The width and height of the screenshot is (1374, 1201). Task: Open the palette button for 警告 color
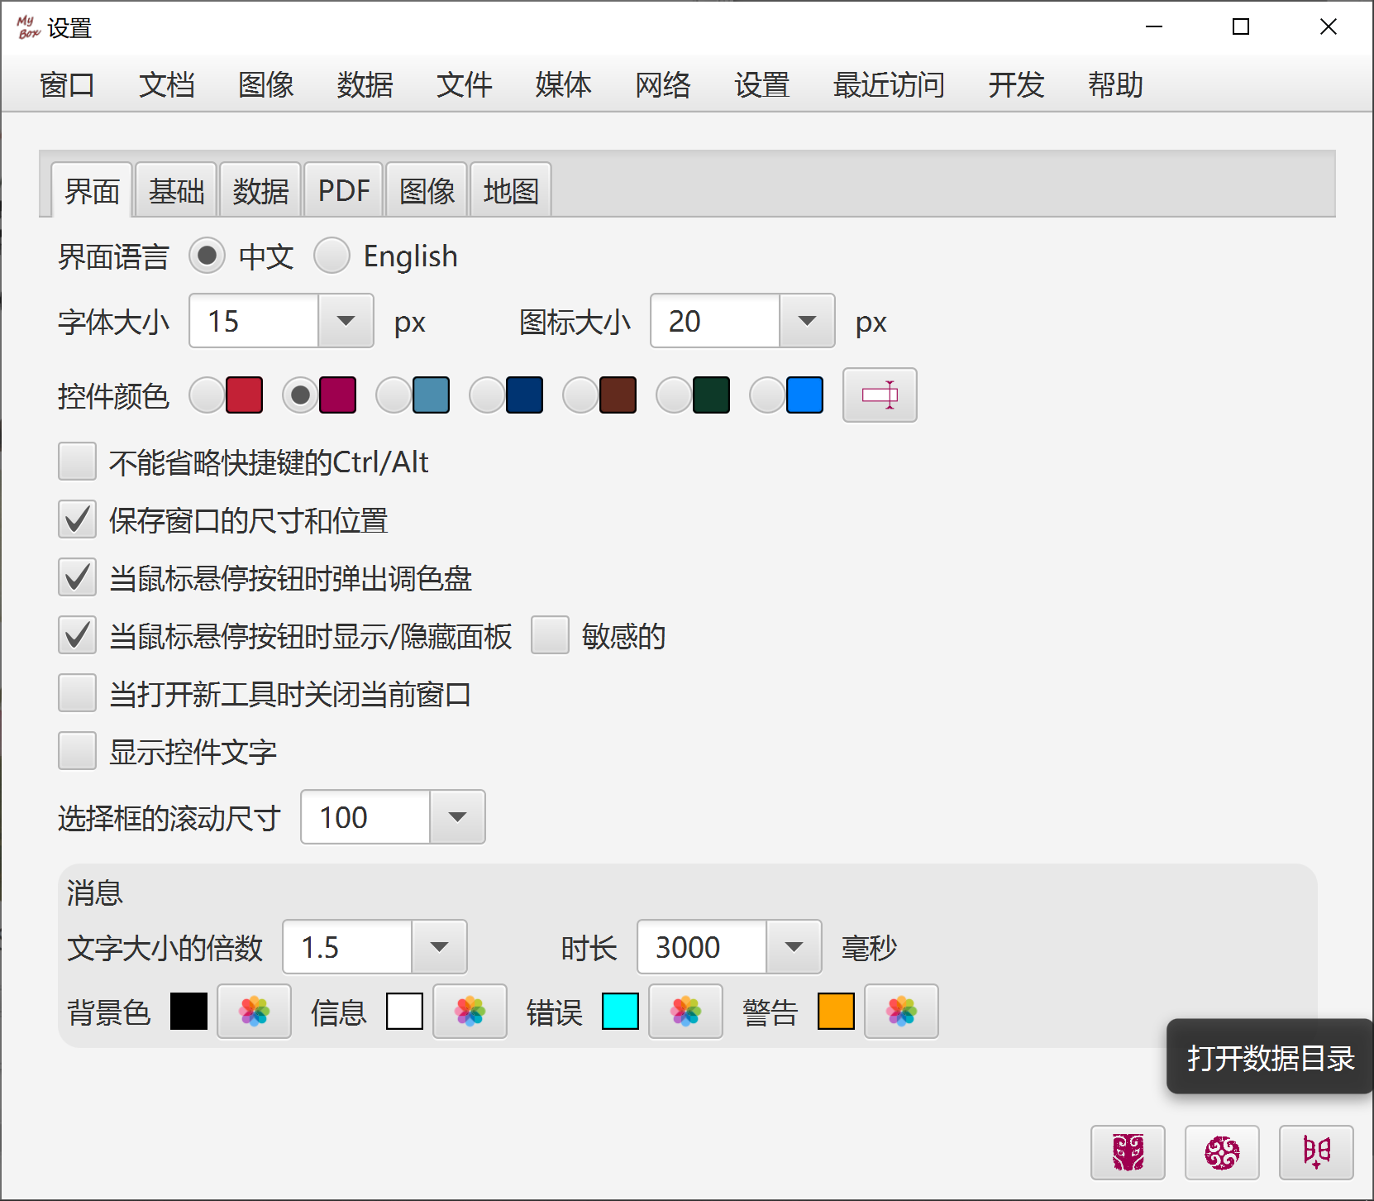pos(901,1011)
